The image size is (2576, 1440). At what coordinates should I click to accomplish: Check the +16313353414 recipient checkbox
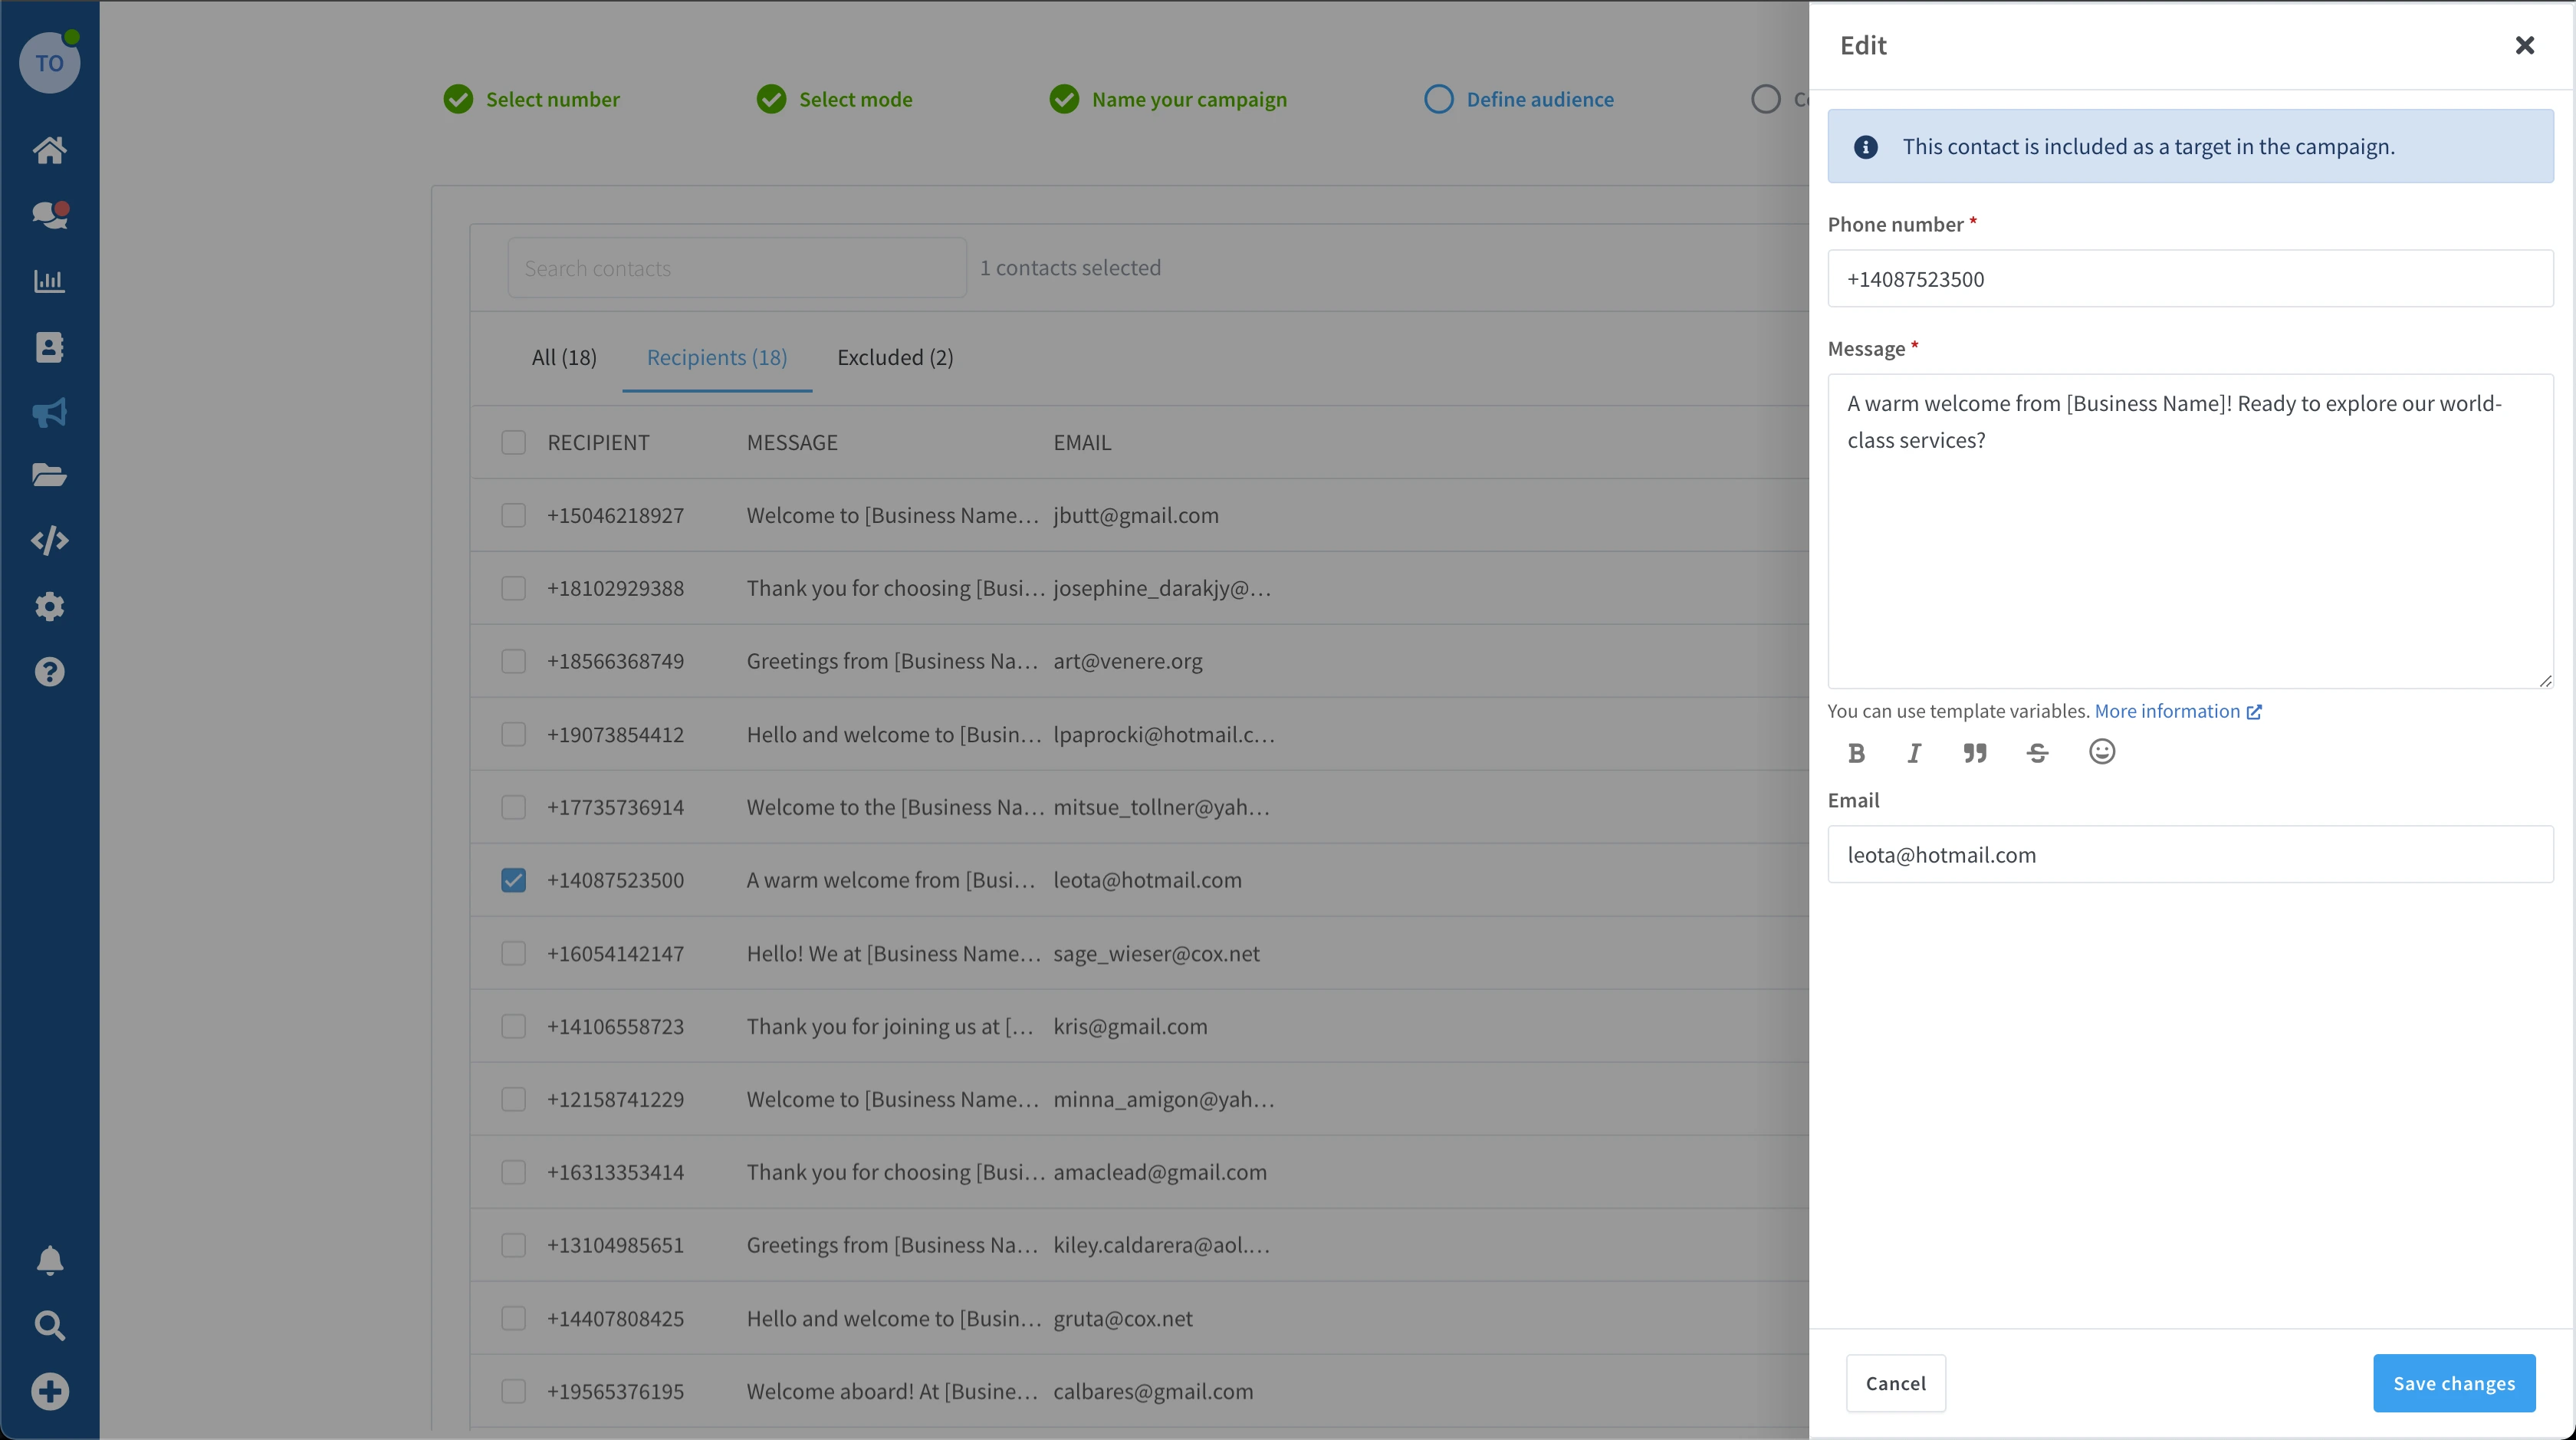coord(513,1172)
